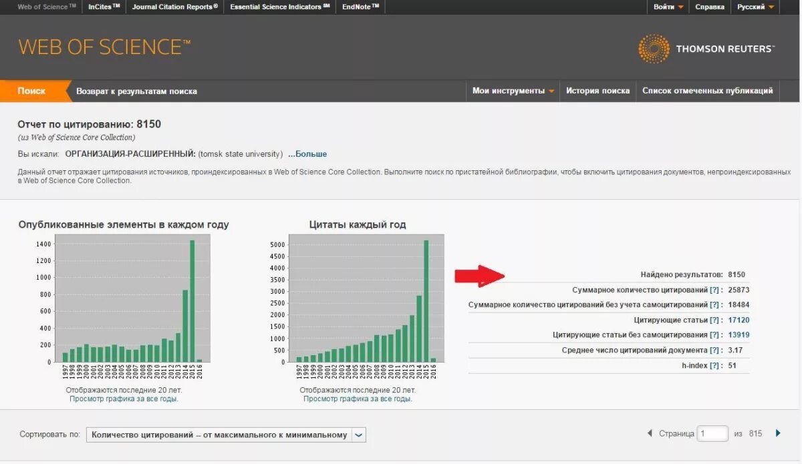Screen dimensions: 802x464
Task: Open Список отмеченных публикаций
Action: point(707,91)
